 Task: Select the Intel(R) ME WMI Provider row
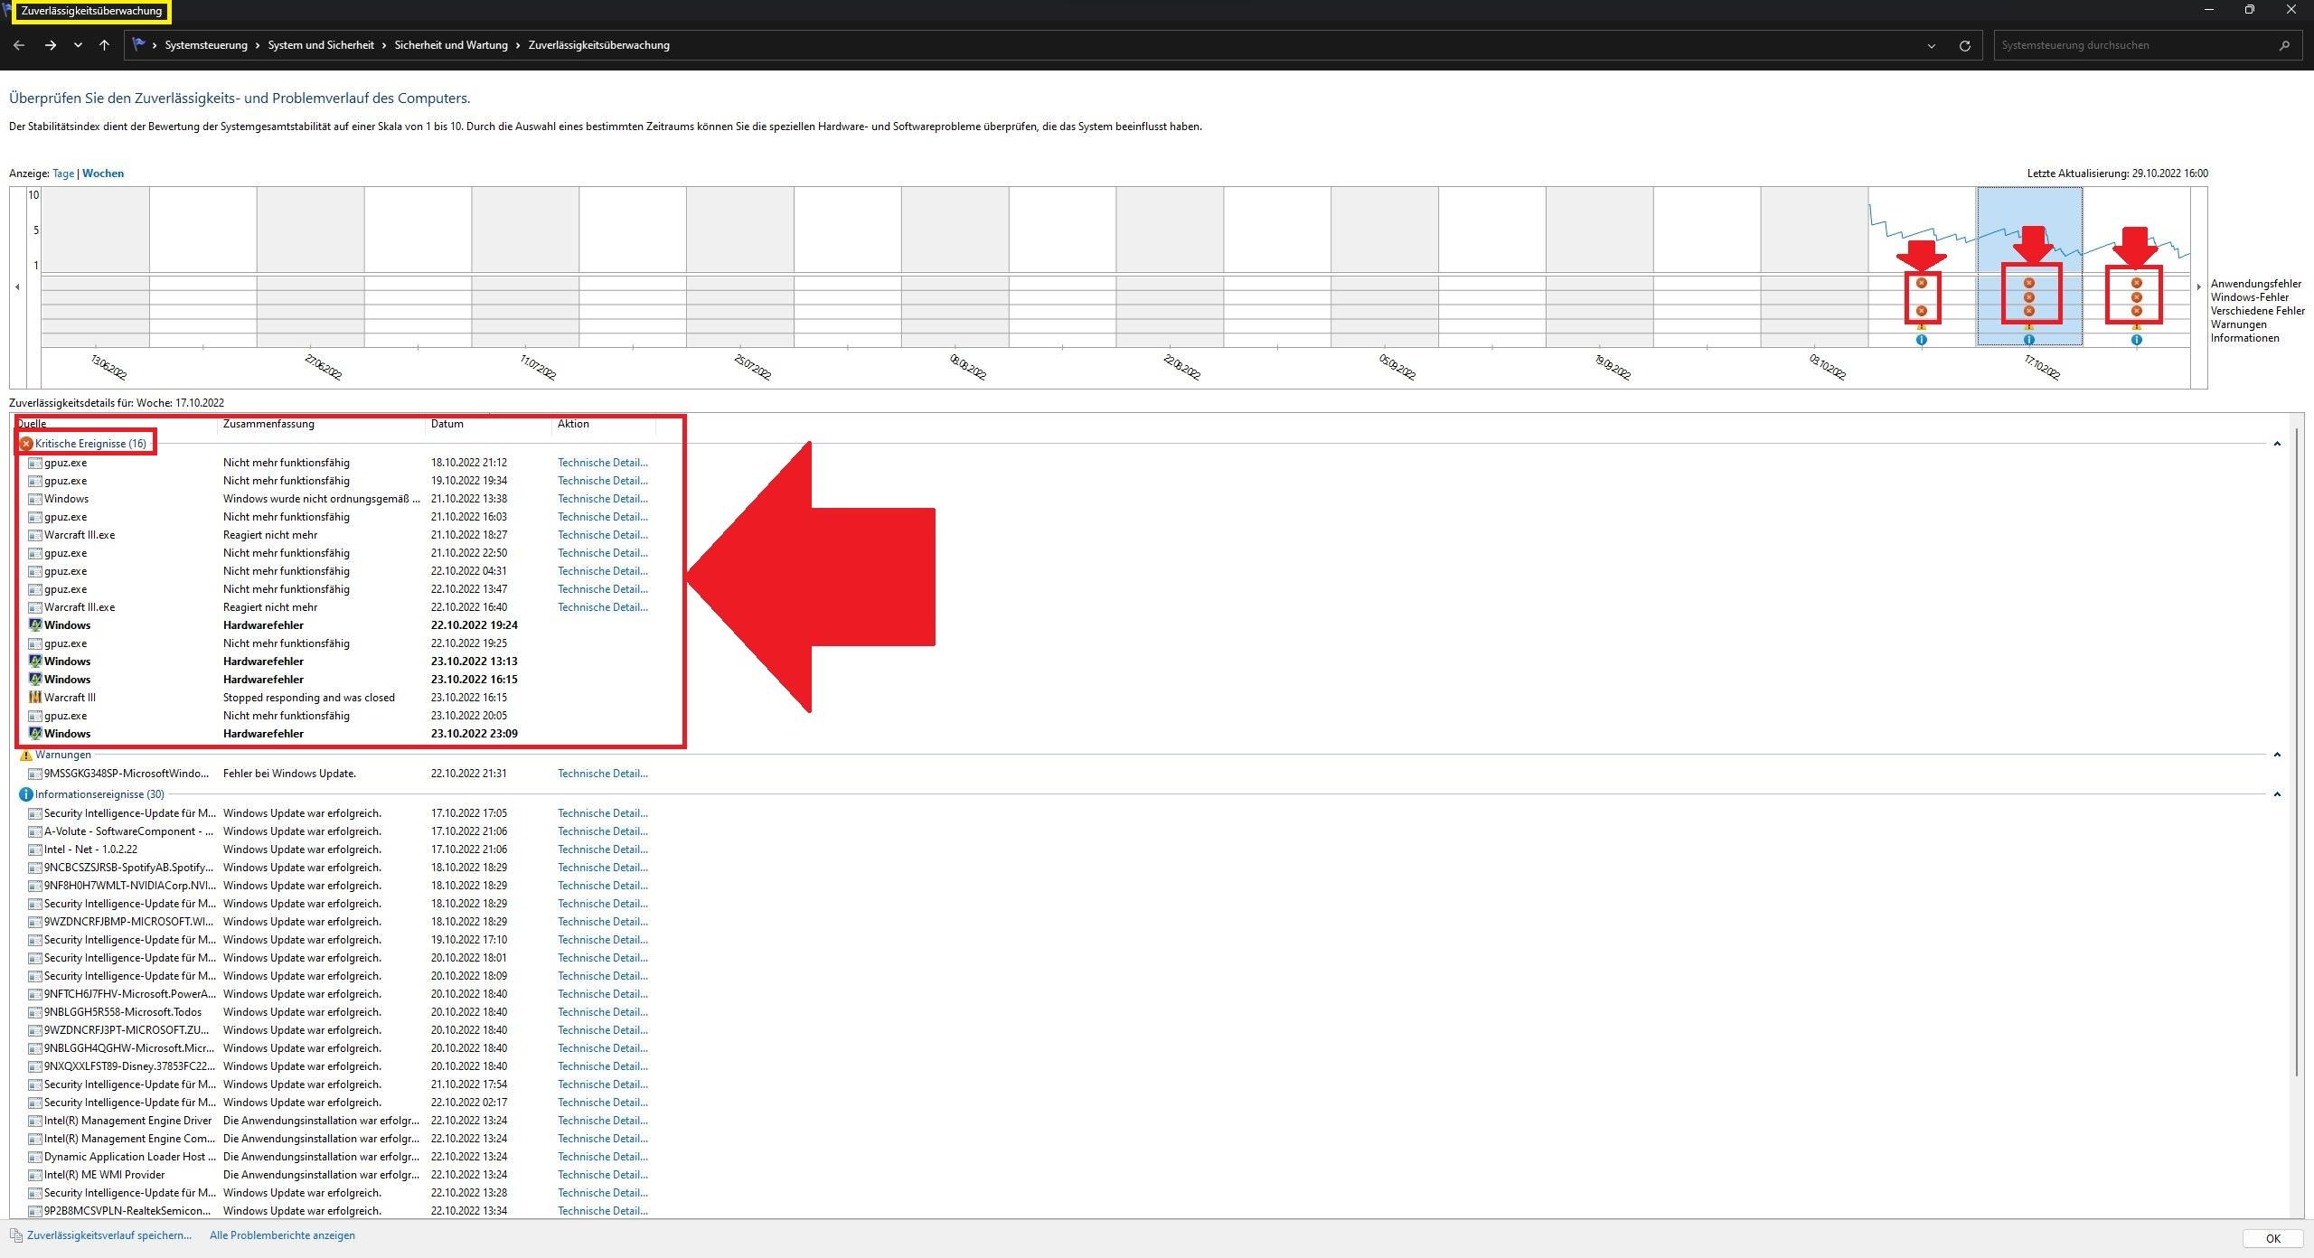[342, 1175]
